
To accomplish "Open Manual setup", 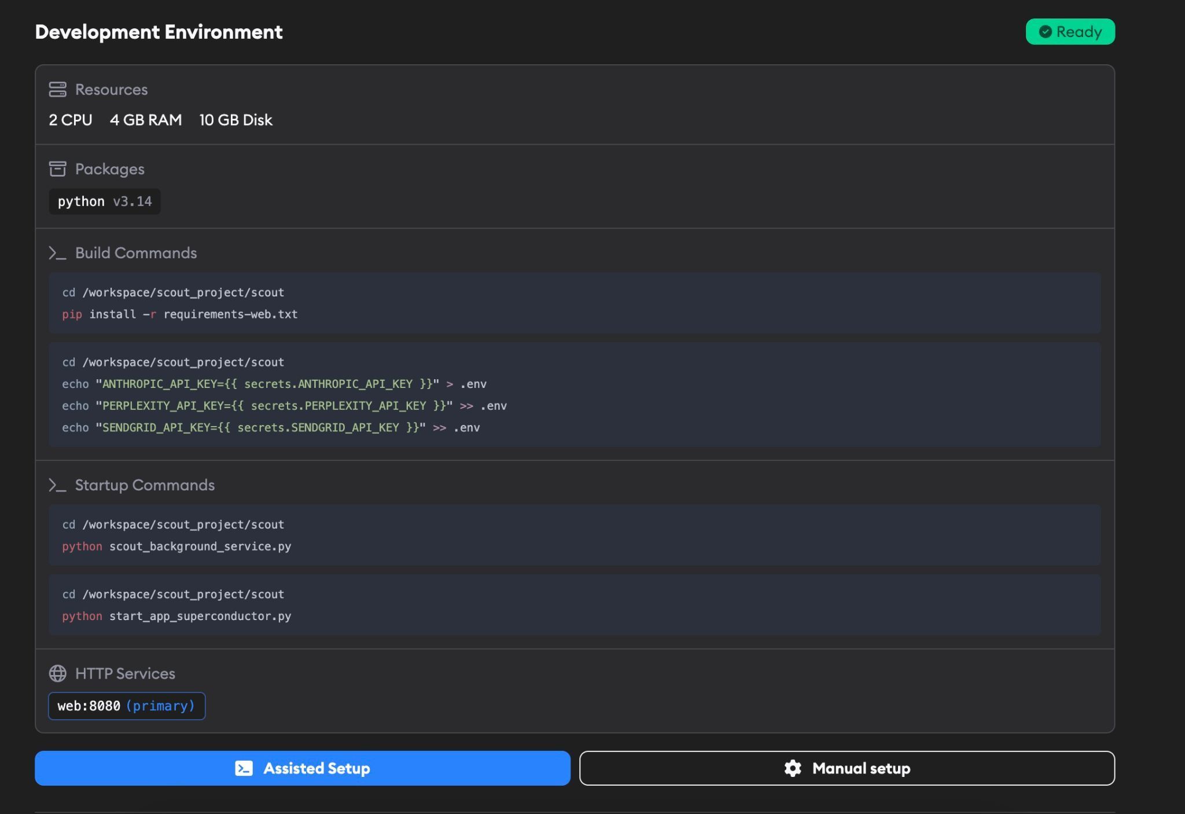I will click(x=847, y=768).
